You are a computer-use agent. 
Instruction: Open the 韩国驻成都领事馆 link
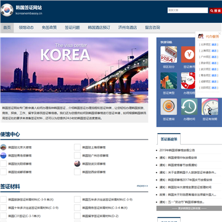(20, 172)
